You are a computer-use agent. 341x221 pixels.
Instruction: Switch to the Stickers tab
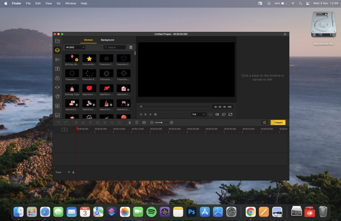[x=88, y=40]
